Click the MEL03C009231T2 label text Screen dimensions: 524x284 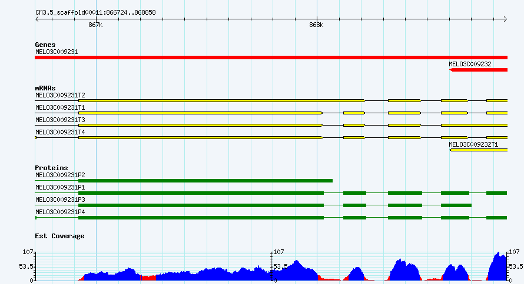click(x=60, y=95)
